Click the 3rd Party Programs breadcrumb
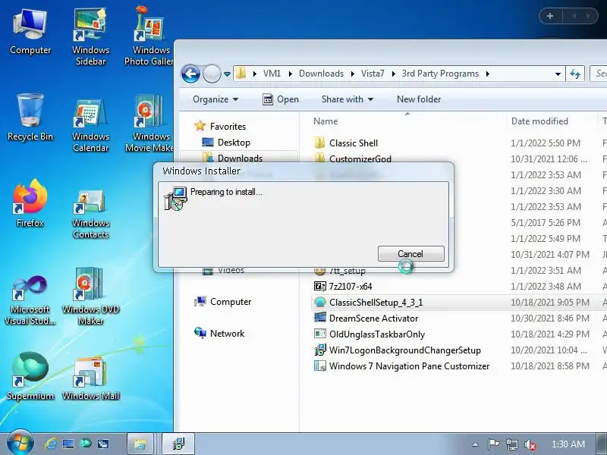Image resolution: width=607 pixels, height=455 pixels. point(440,74)
